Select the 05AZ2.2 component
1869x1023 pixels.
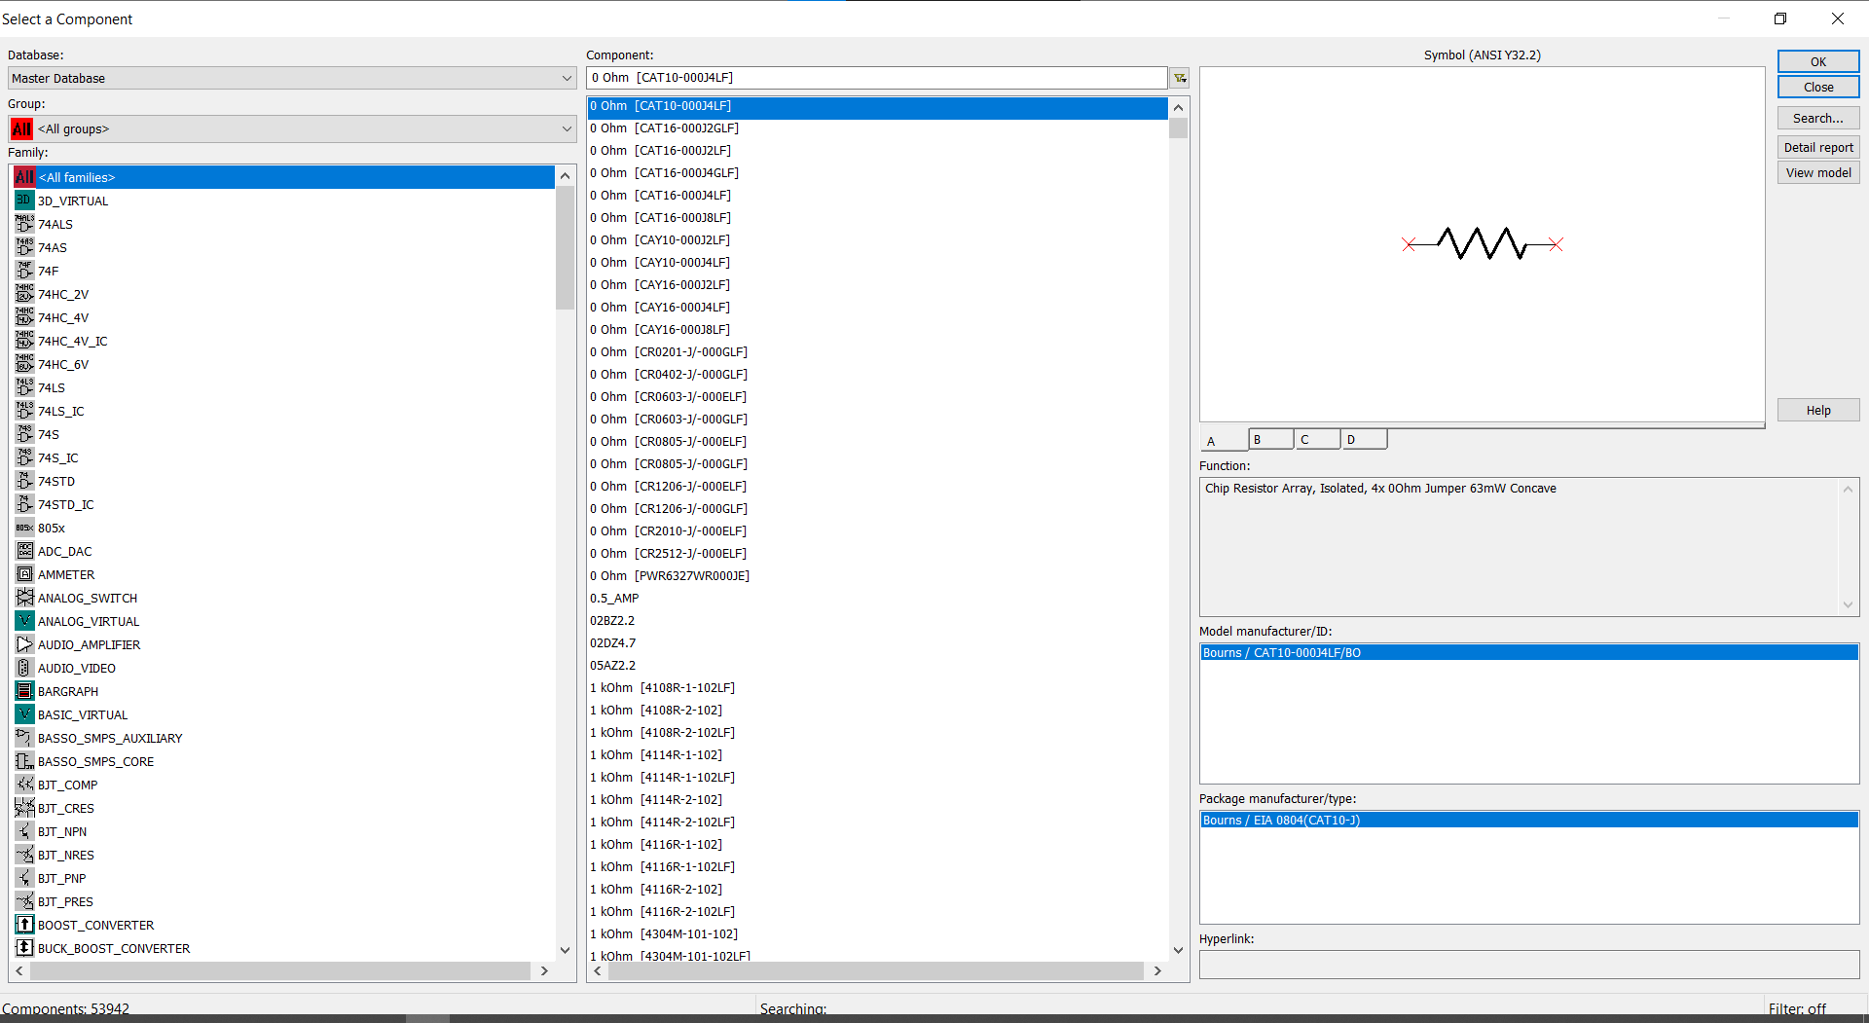point(877,666)
